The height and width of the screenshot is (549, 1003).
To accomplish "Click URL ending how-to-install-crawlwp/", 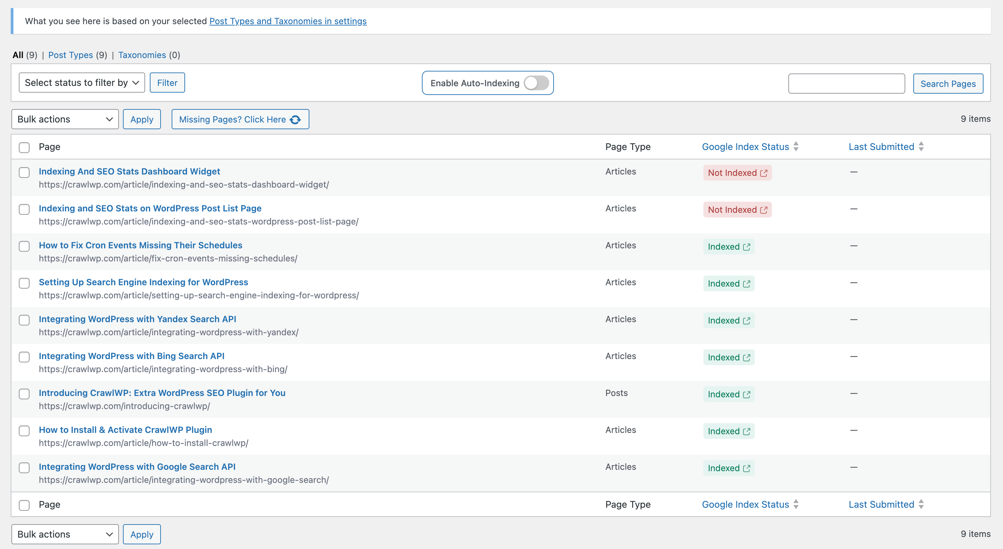I will tap(143, 443).
